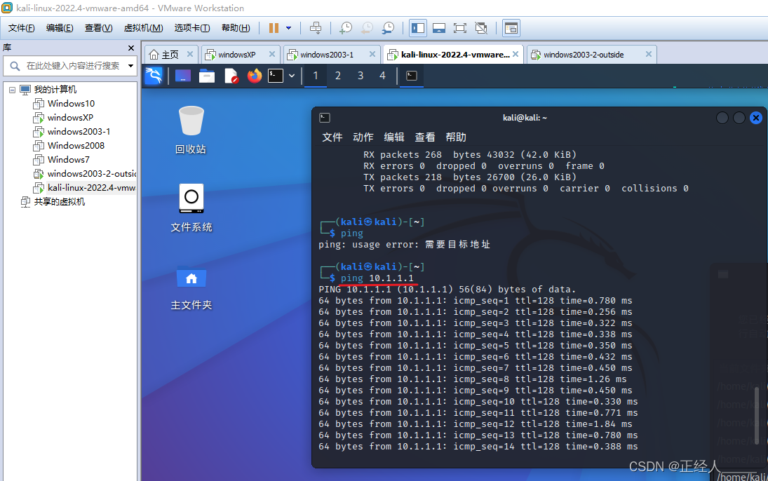The image size is (768, 481).
Task: Open the terminal 文件 menu
Action: [x=332, y=137]
